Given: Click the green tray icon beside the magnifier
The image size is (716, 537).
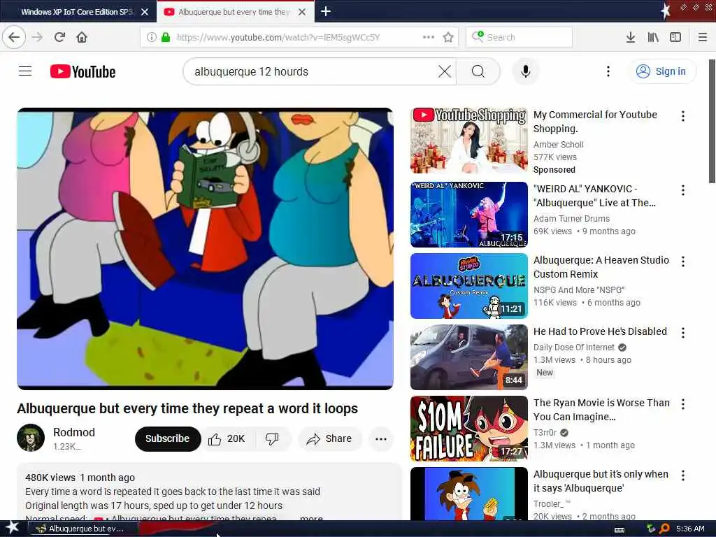Looking at the screenshot, I should coord(651,529).
